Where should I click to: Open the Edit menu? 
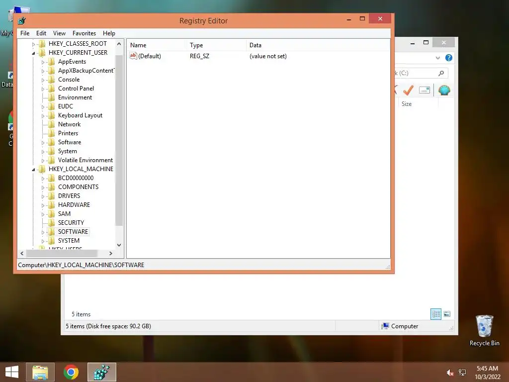(x=41, y=33)
